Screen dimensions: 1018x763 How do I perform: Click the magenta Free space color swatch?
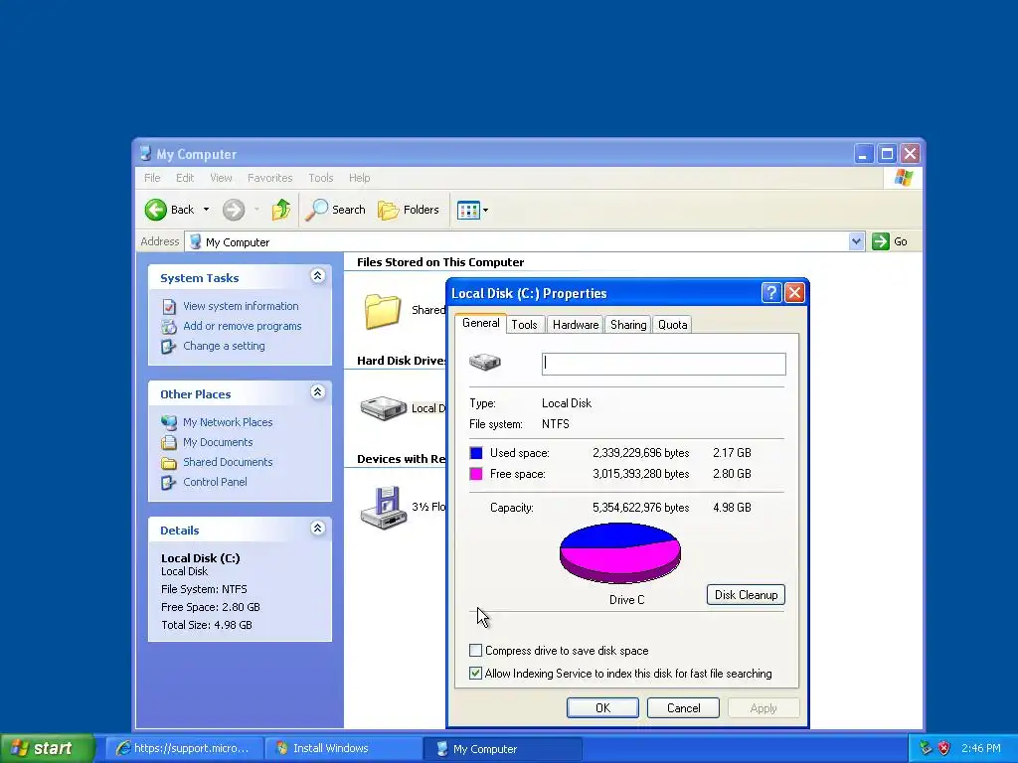pos(476,474)
